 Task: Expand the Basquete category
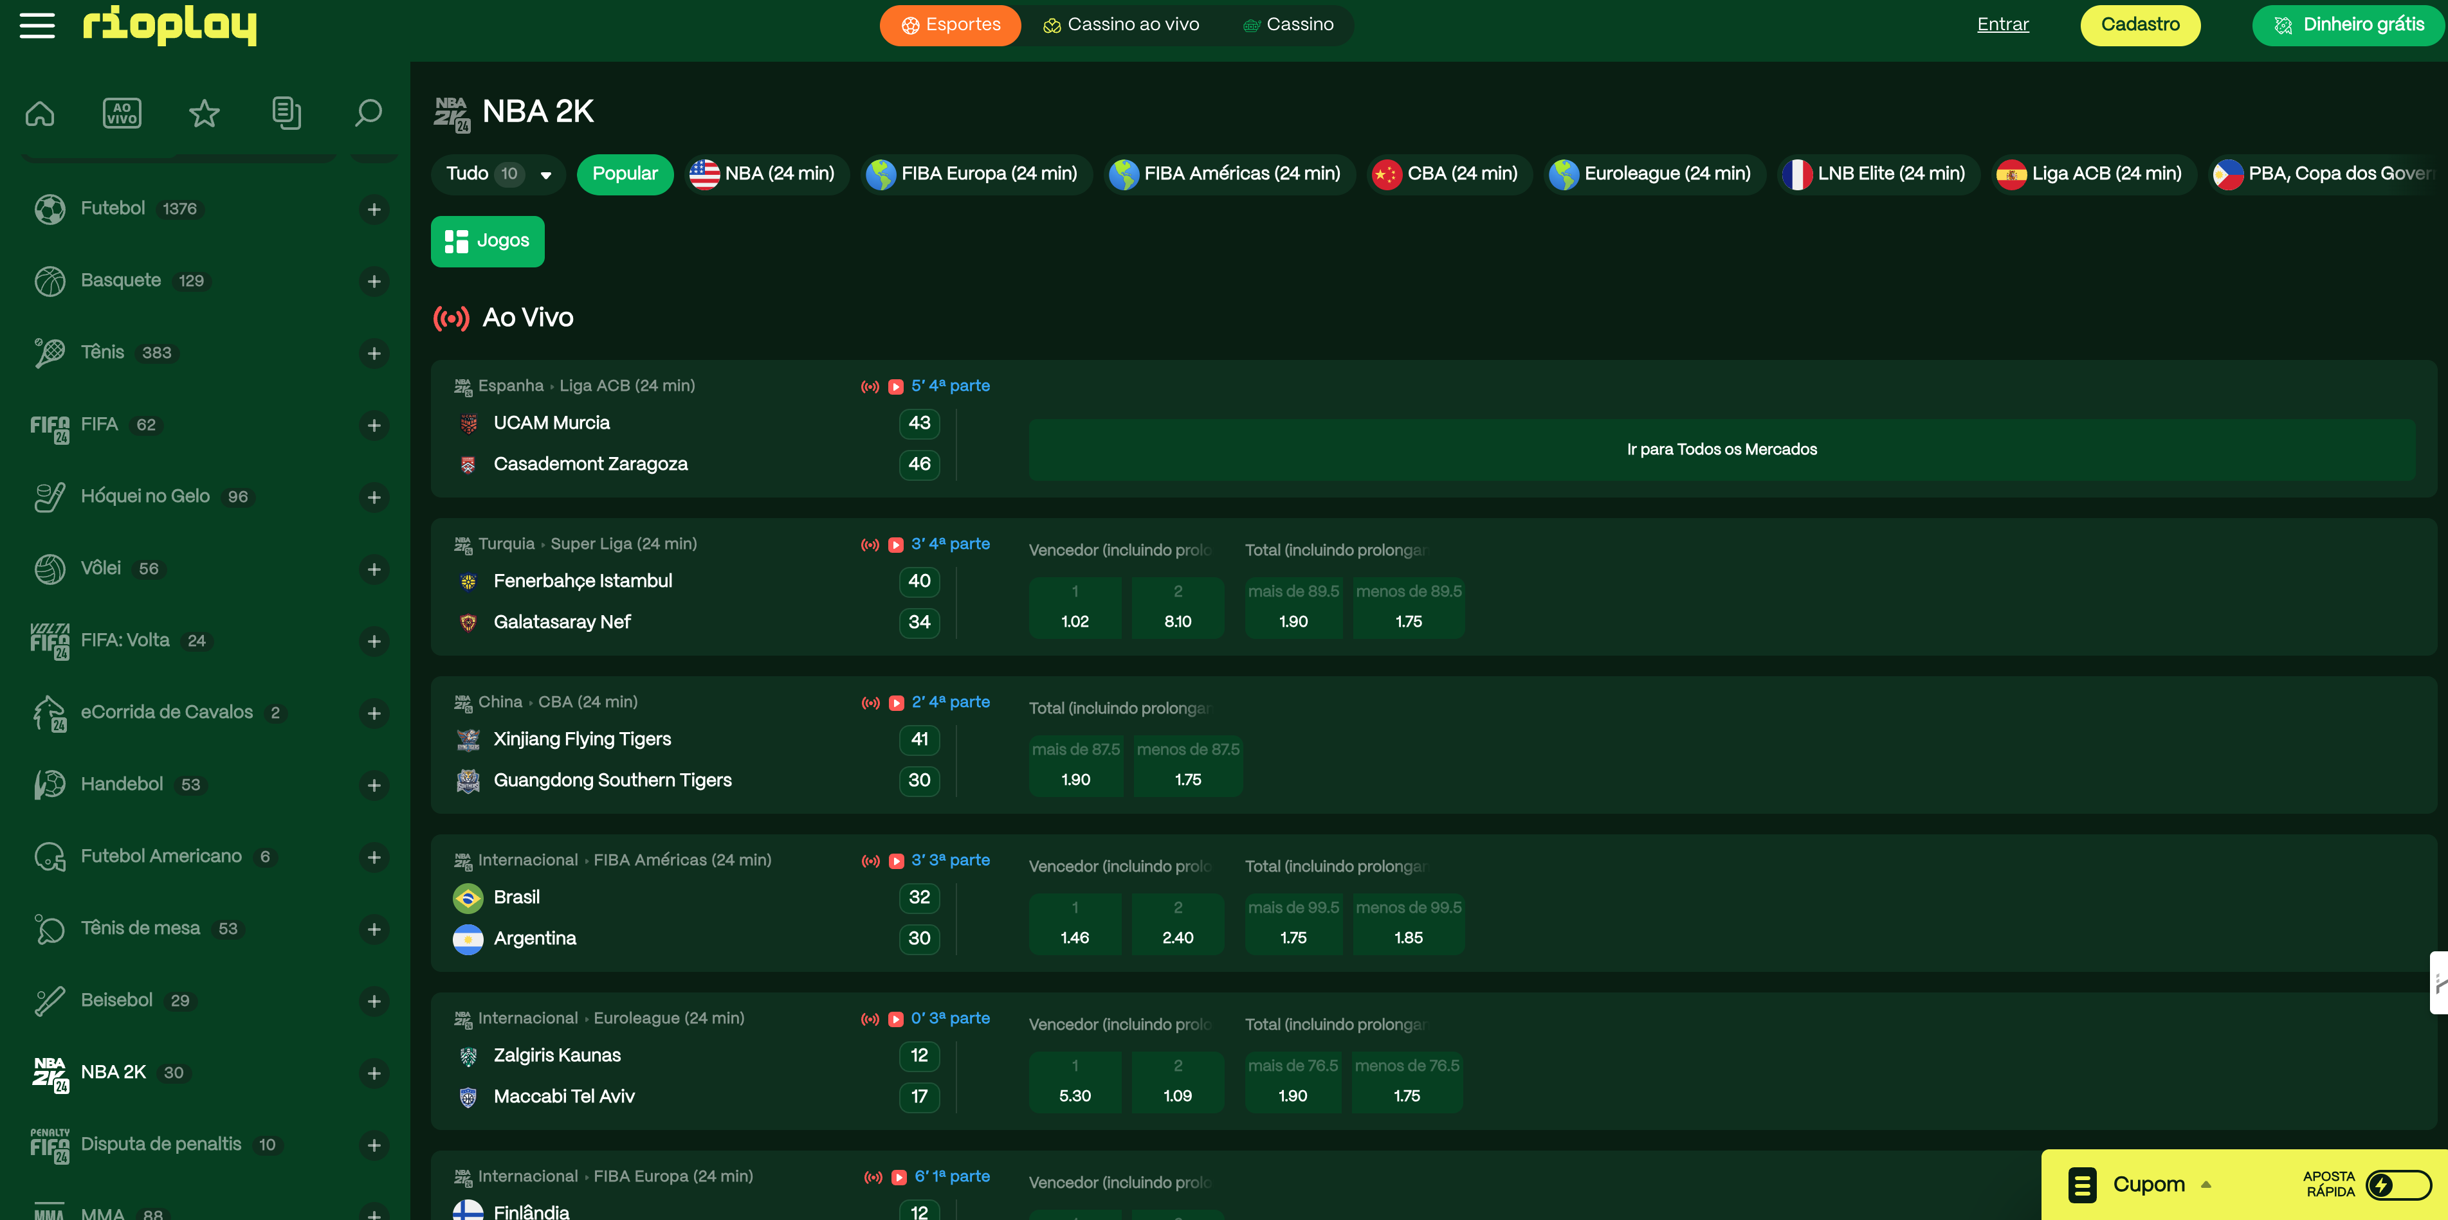pyautogui.click(x=374, y=281)
